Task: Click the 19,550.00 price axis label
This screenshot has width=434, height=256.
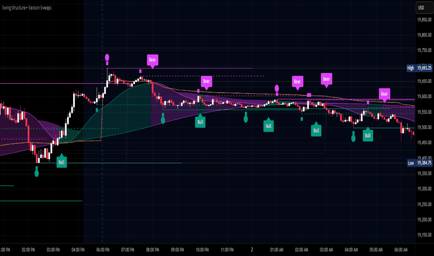Action: pyautogui.click(x=424, y=112)
